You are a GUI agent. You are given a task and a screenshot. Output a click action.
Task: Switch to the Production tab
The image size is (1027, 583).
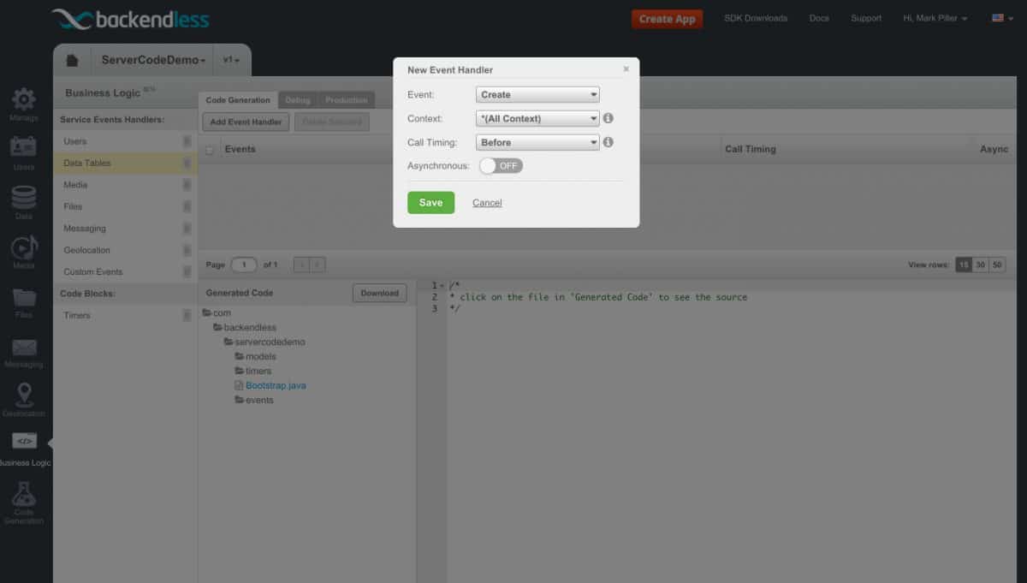(347, 100)
